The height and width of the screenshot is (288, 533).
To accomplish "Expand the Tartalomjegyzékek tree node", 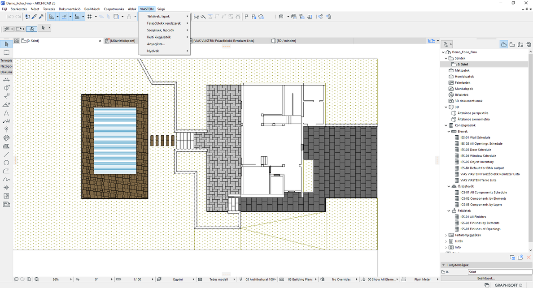I will coord(446,235).
